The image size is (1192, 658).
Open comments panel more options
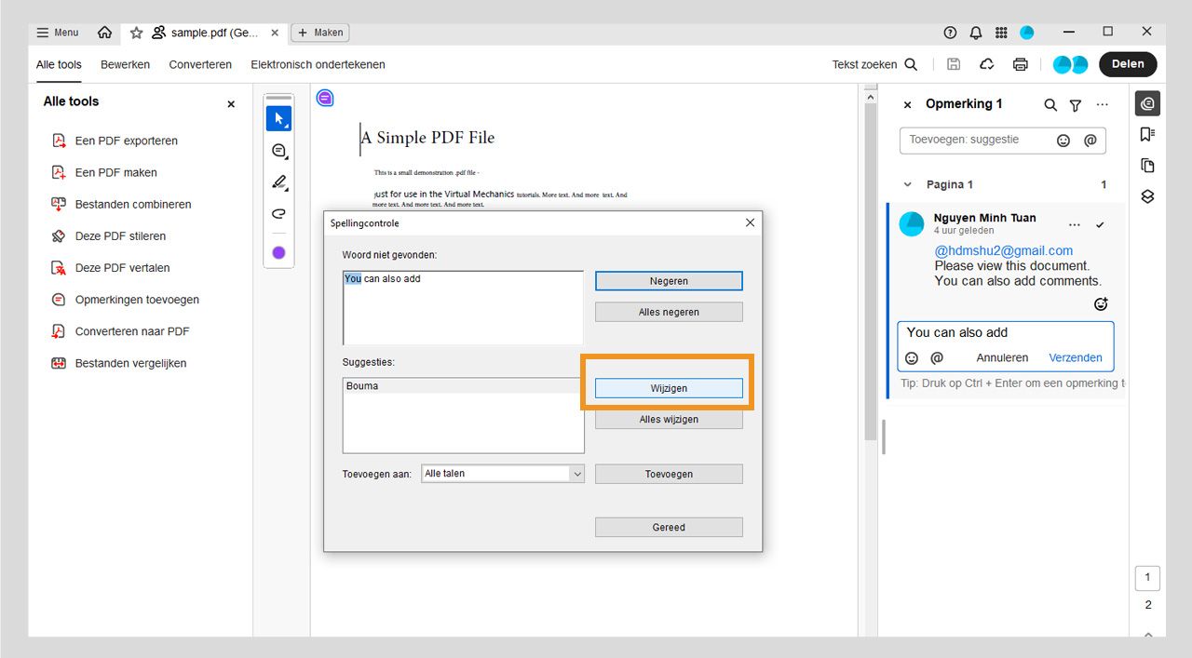(1103, 105)
